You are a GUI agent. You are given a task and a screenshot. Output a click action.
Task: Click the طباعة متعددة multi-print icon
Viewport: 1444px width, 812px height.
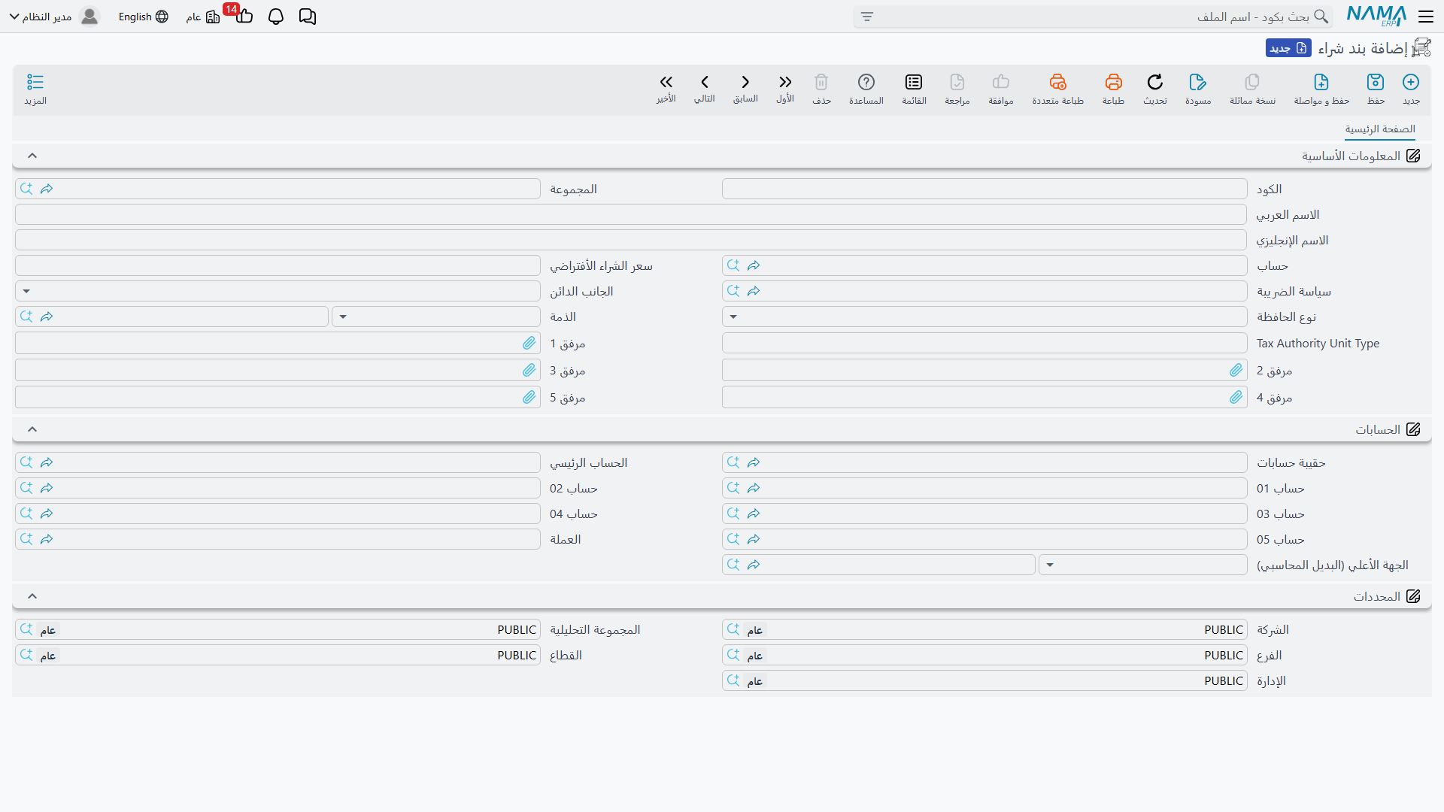click(1058, 82)
